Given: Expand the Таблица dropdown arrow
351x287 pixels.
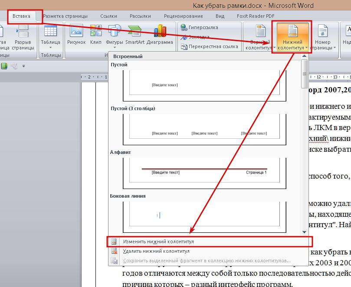Looking at the screenshot, I should (x=50, y=47).
